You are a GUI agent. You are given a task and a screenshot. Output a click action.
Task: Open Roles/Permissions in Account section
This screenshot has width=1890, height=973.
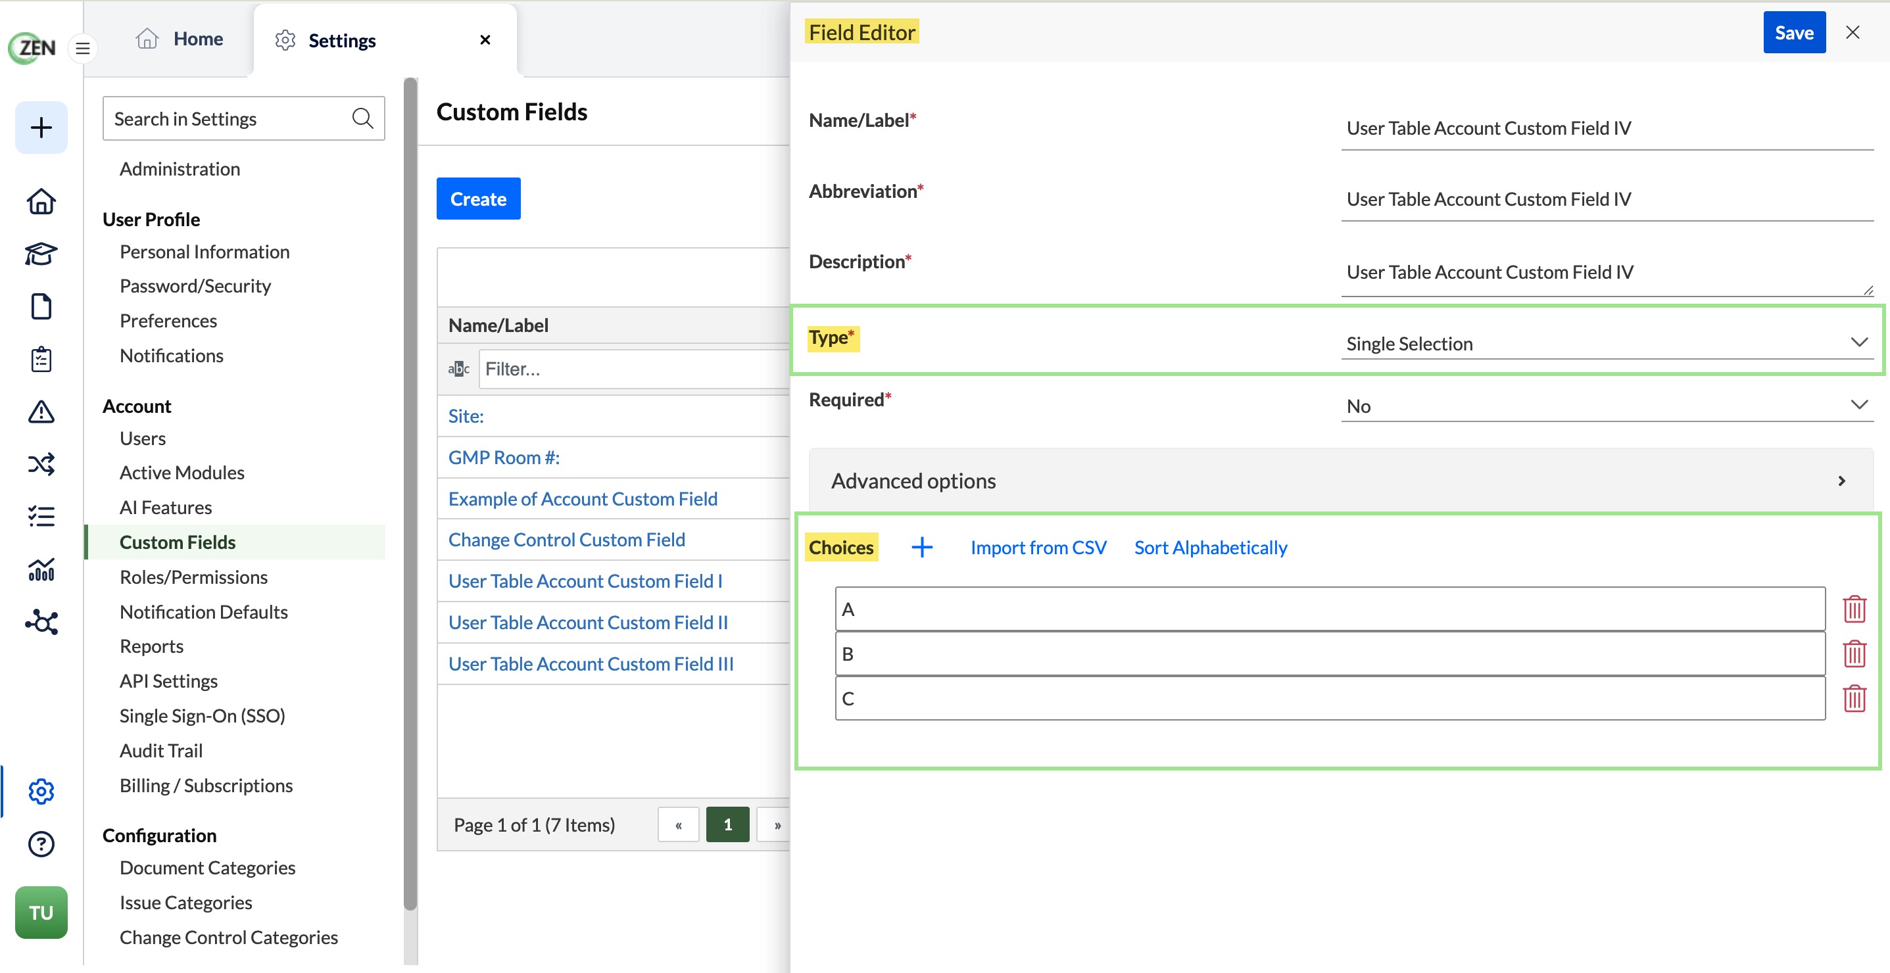tap(194, 577)
